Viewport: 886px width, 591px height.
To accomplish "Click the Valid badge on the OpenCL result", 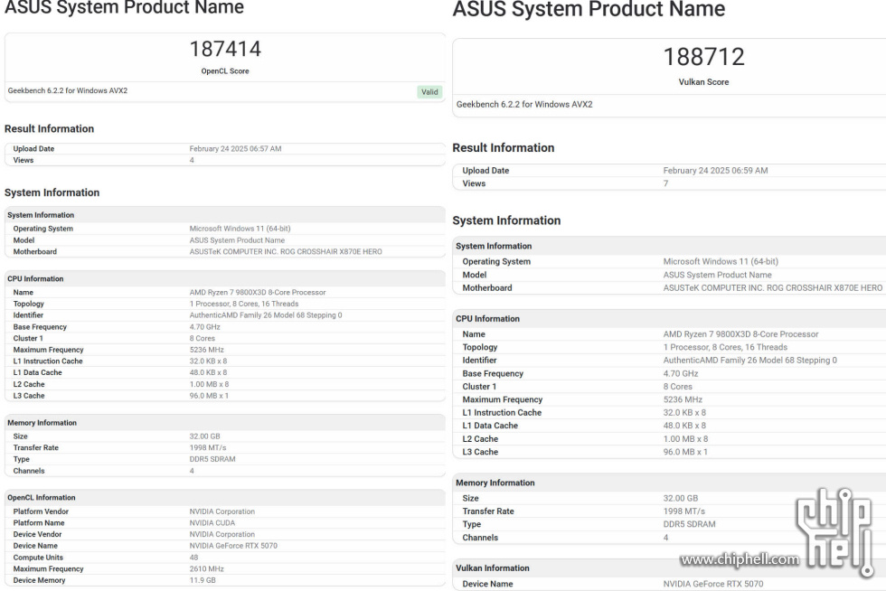I will pos(429,92).
